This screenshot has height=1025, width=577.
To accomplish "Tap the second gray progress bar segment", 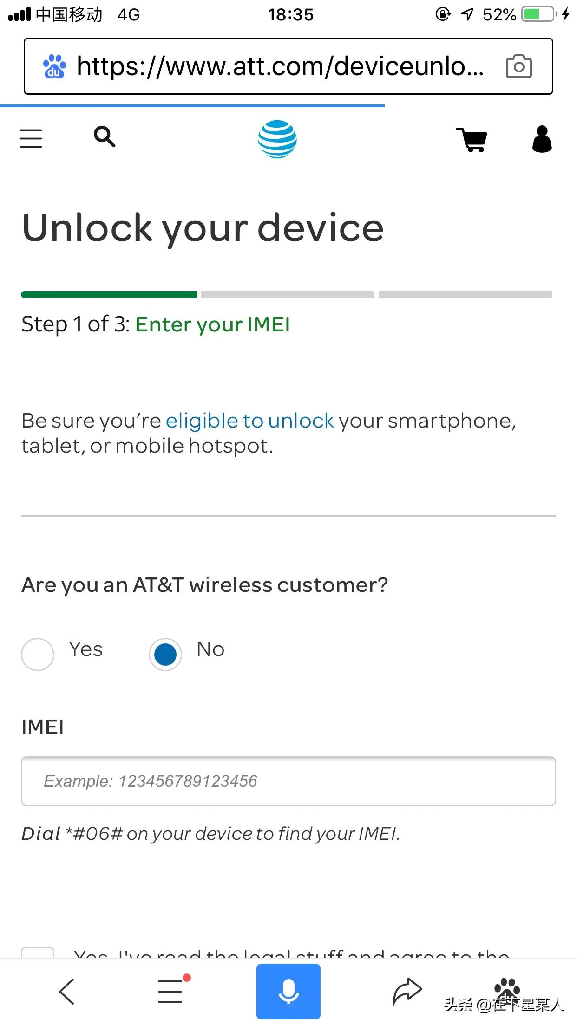I will (287, 294).
